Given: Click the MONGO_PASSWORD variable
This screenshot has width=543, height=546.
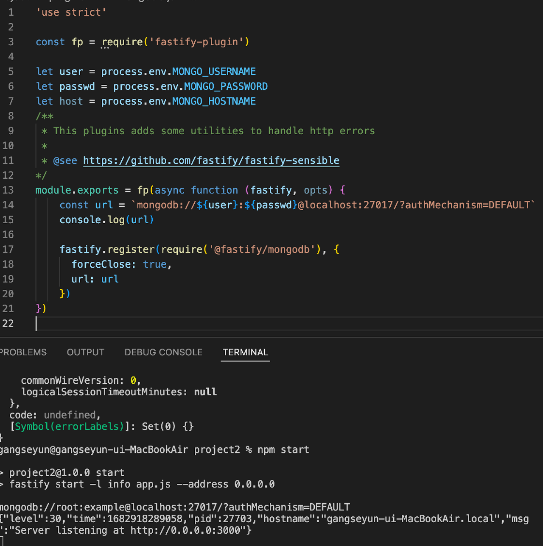Looking at the screenshot, I should point(226,86).
